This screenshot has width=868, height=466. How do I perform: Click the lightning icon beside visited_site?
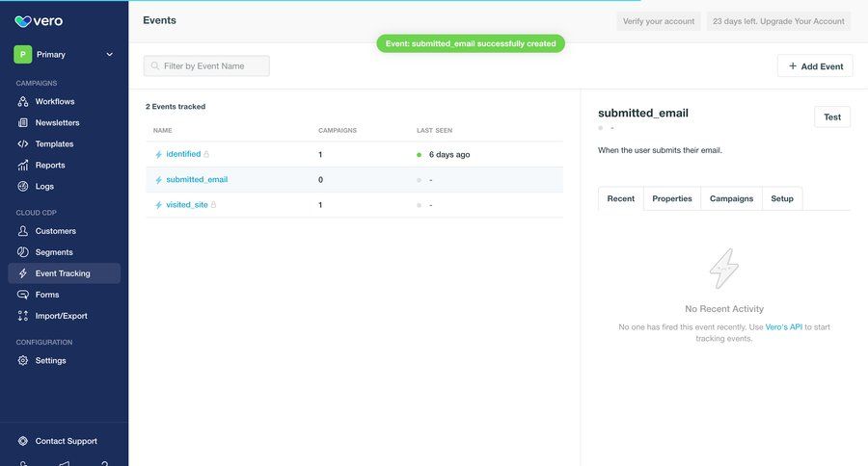click(158, 205)
